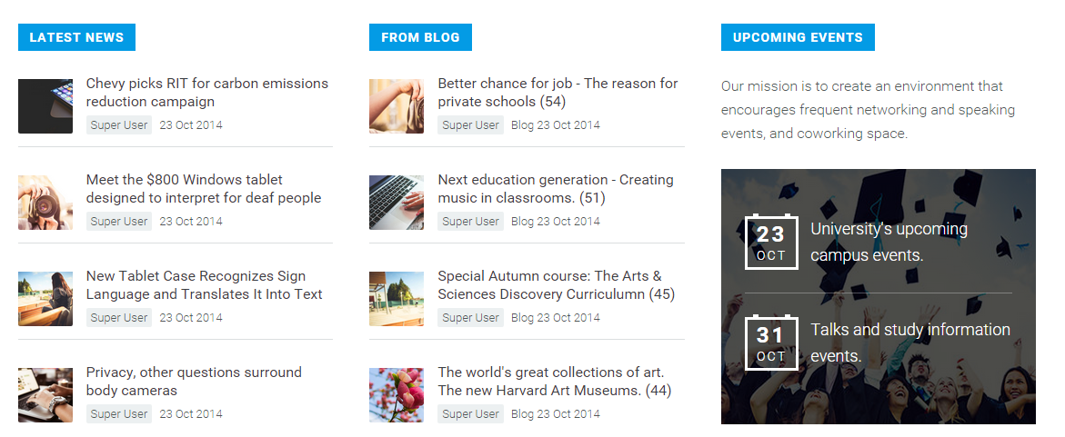Open the pink flowers Harvard Art thumbnail
Screen dimensions: 1065x437
coord(397,395)
